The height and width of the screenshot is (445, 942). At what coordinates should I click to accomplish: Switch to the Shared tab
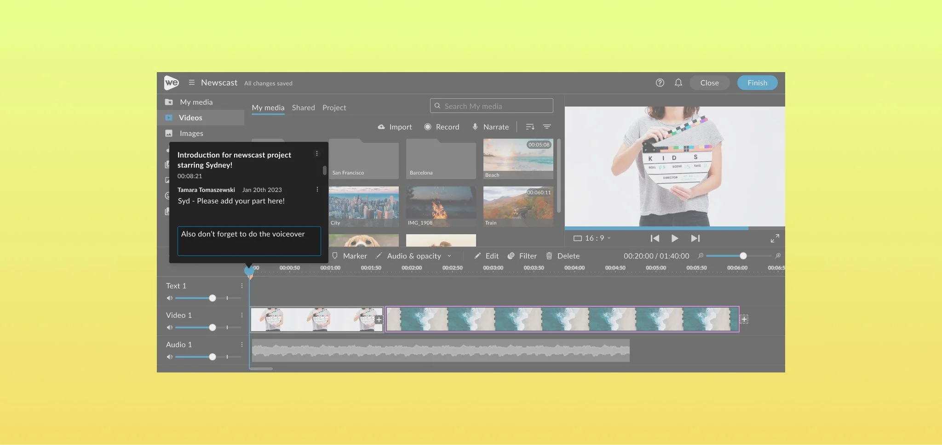(303, 107)
